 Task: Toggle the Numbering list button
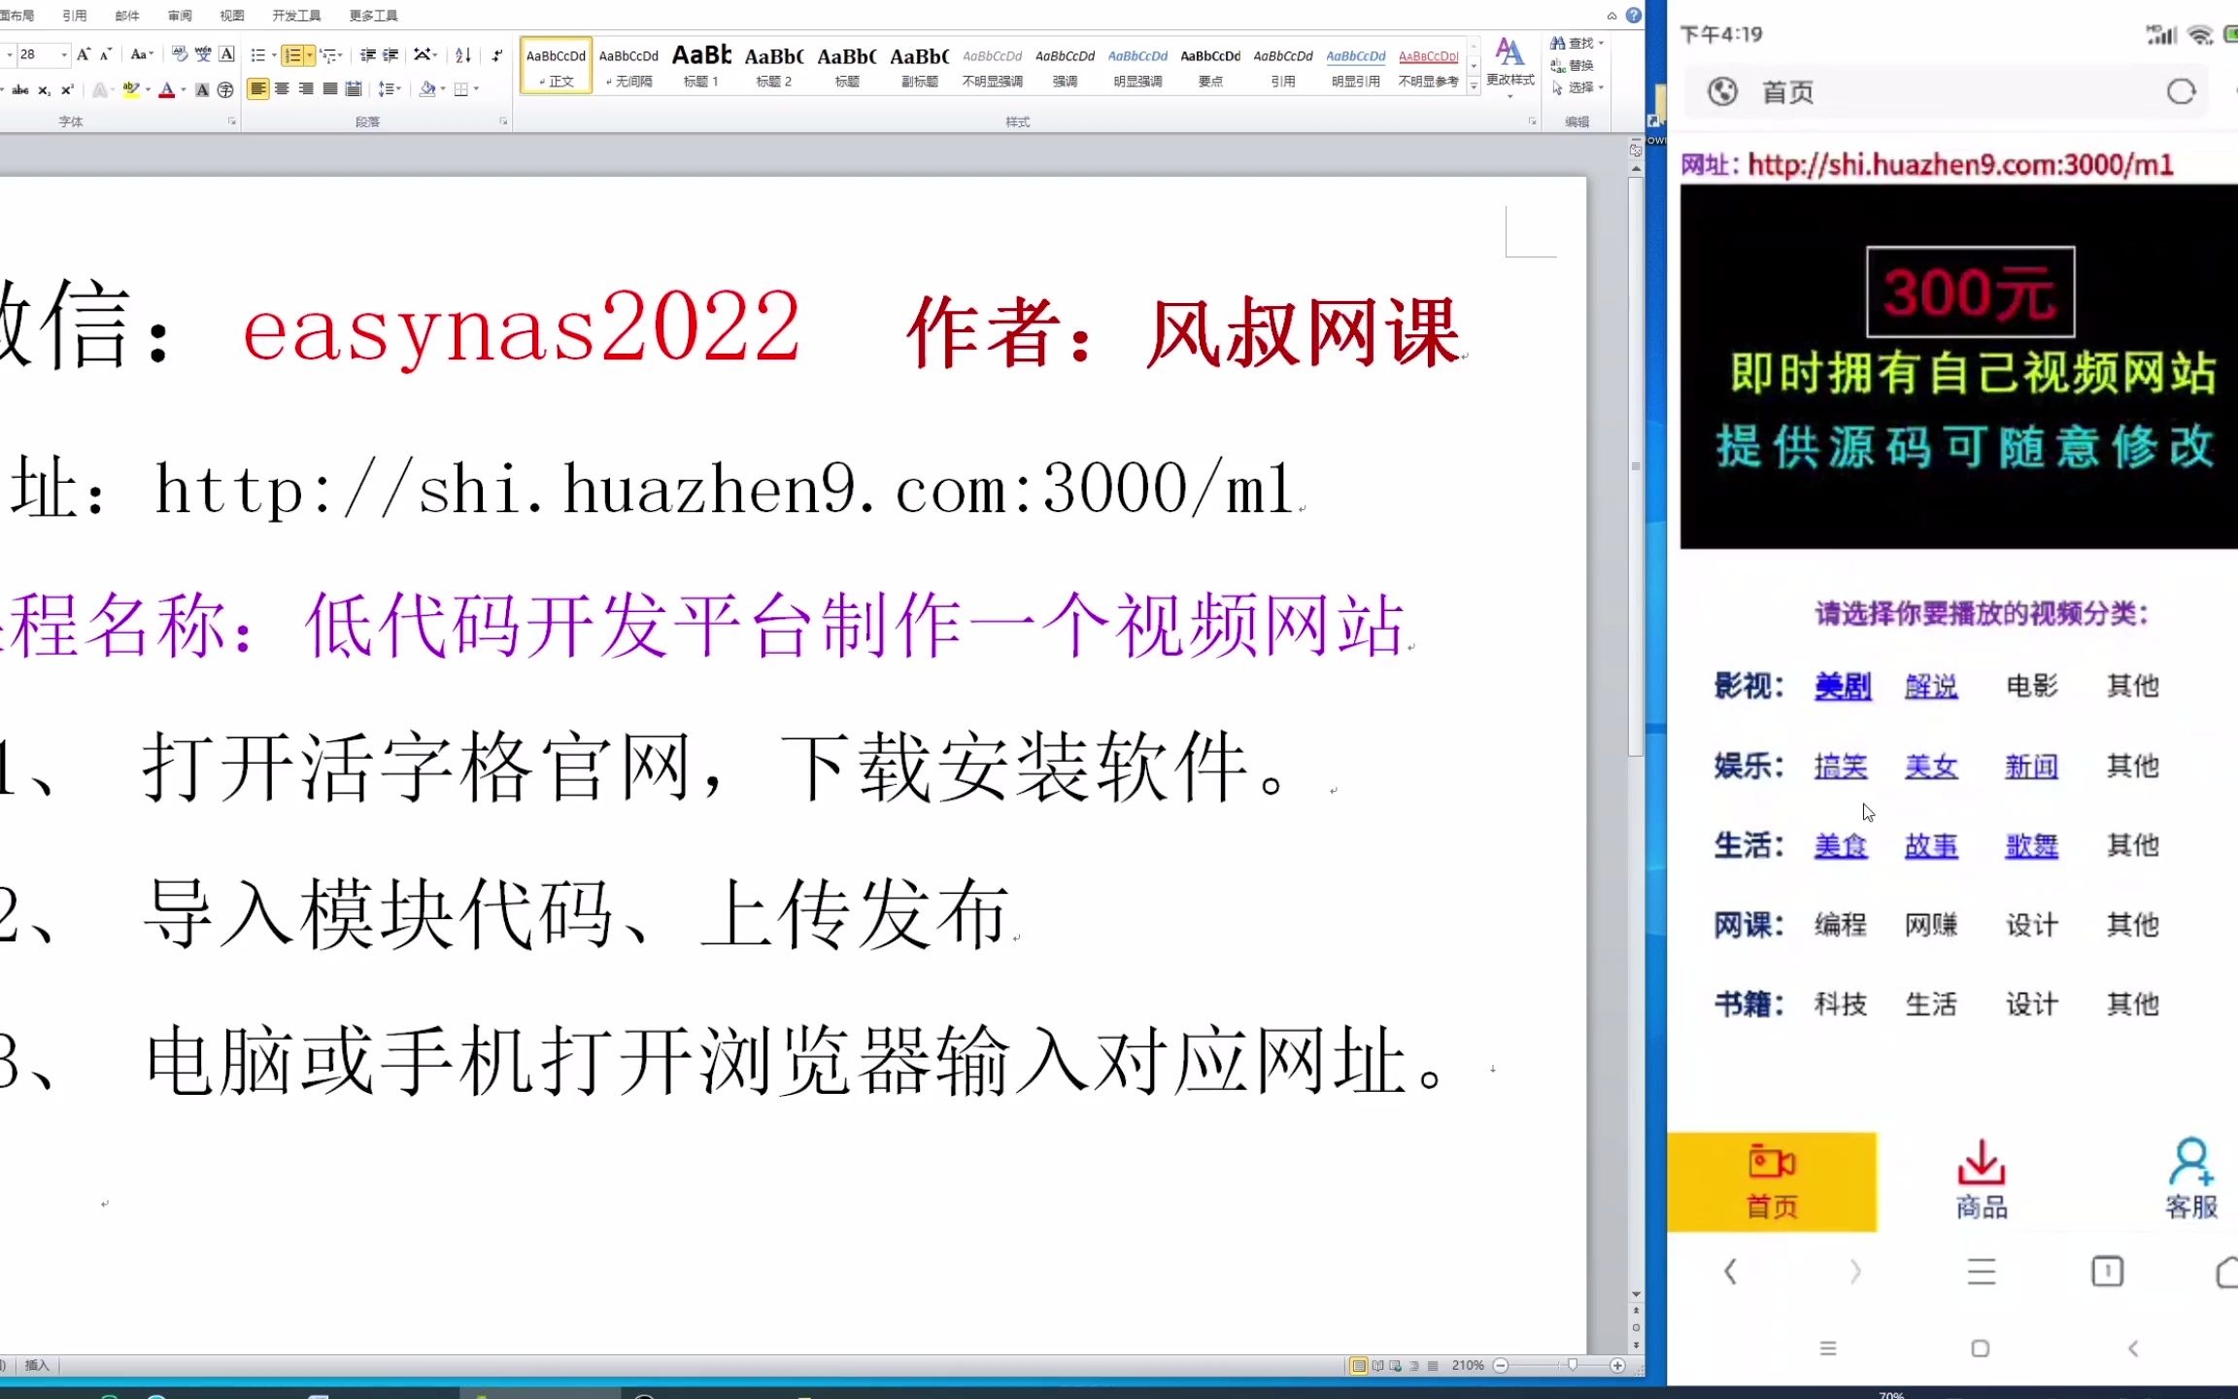[292, 55]
